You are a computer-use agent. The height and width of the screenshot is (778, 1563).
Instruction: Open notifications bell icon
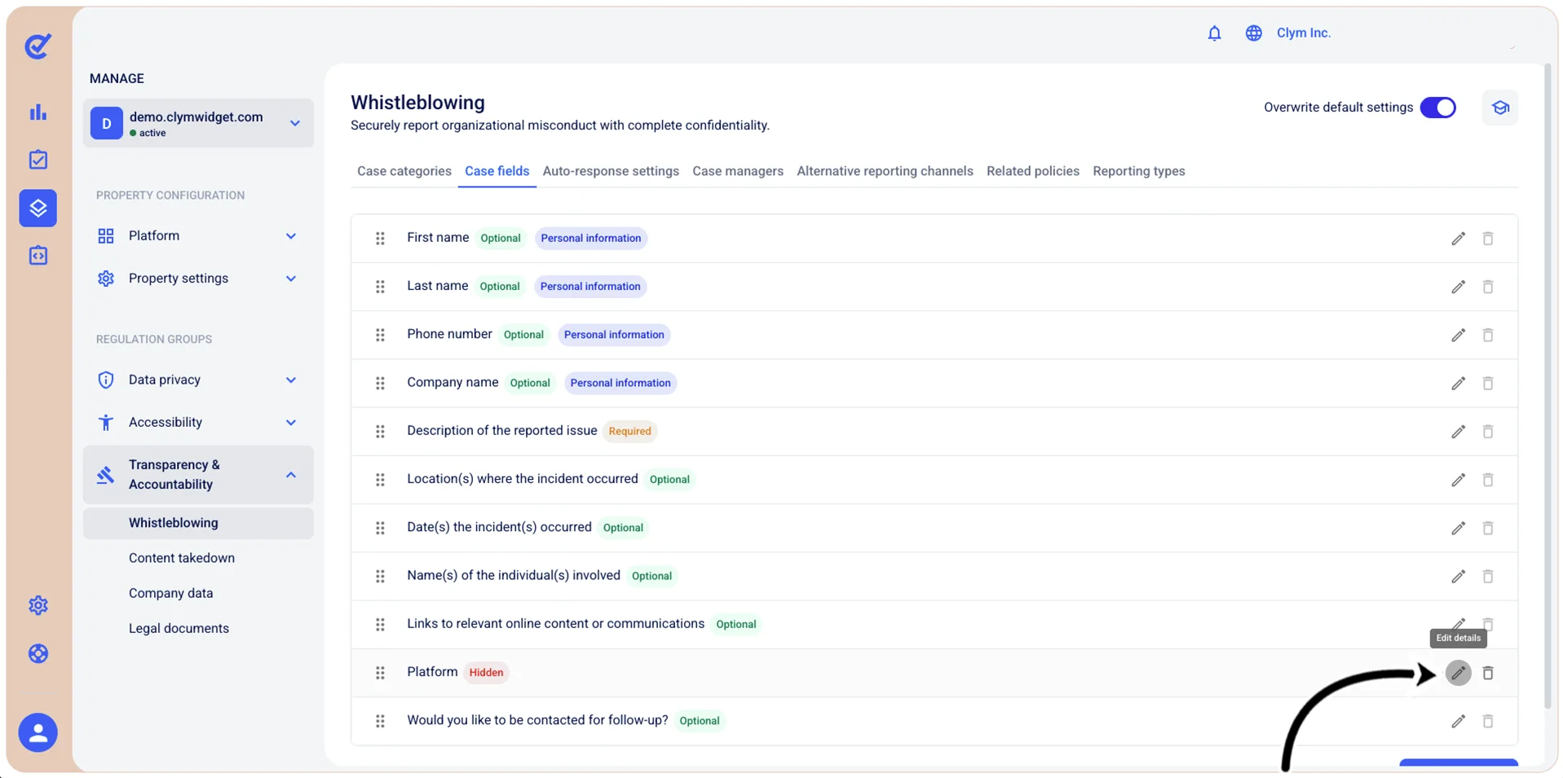click(1214, 33)
